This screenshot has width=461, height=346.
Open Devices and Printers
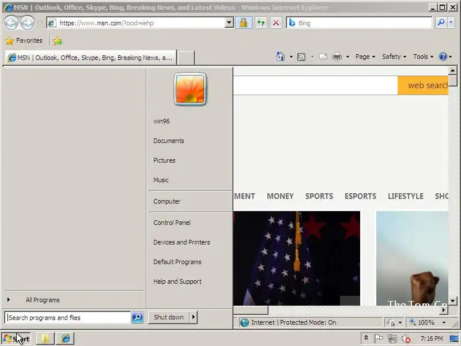(182, 242)
